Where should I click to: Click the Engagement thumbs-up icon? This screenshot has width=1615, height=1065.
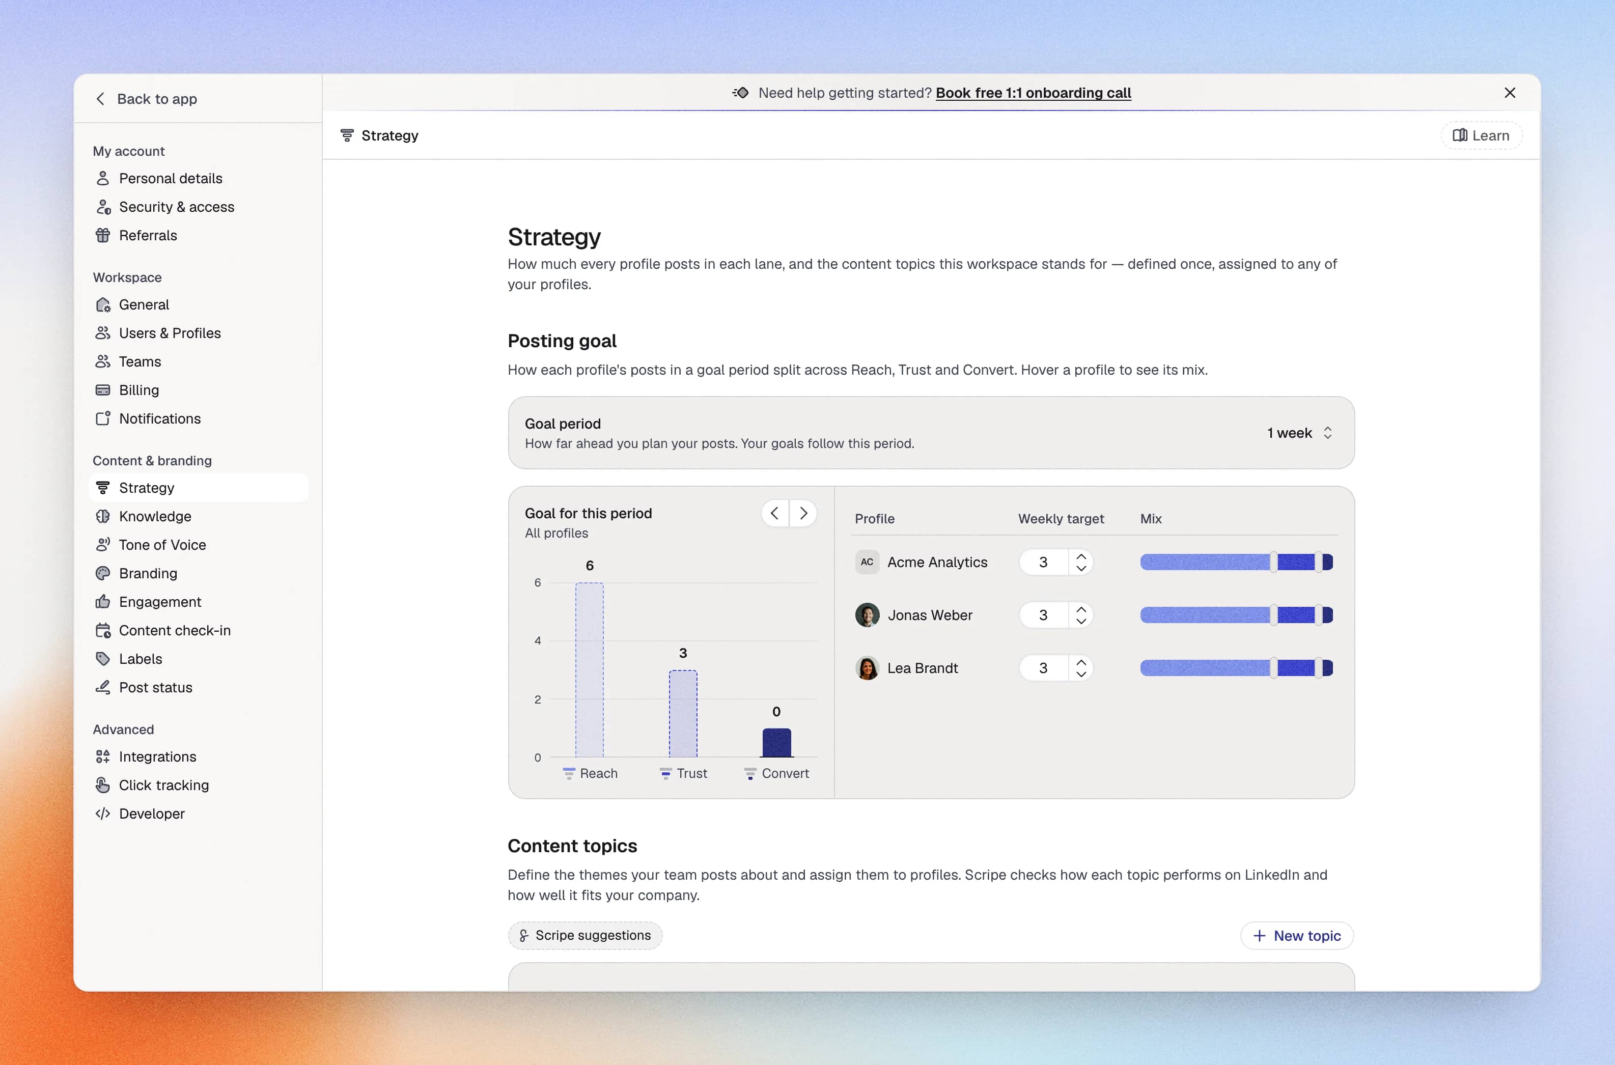coord(102,602)
